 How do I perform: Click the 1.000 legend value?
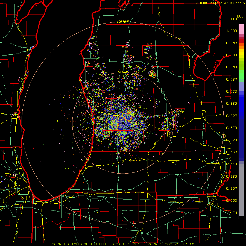click(232, 31)
